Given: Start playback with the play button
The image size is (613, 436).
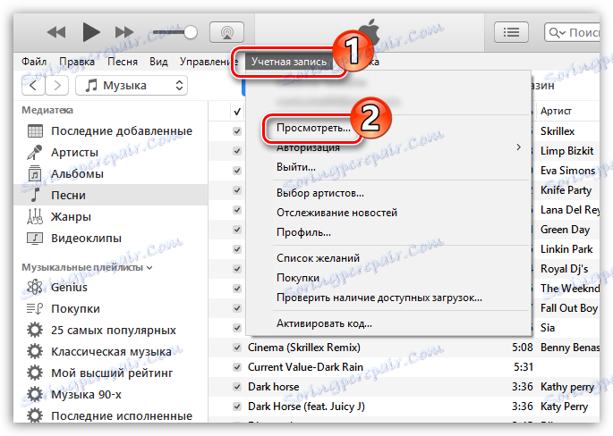Looking at the screenshot, I should click(x=91, y=32).
